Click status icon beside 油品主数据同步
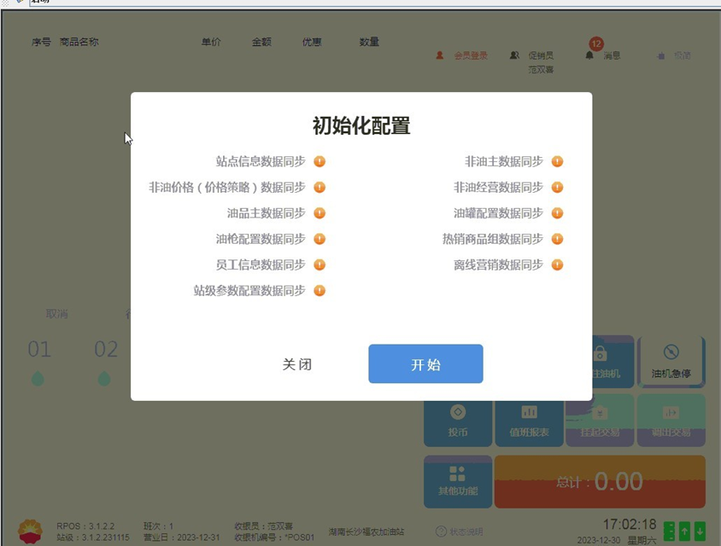Screen dimensions: 721x546 pos(319,213)
